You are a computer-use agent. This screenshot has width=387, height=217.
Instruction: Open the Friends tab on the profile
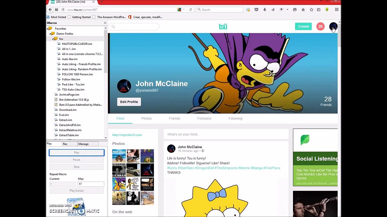[x=174, y=118]
